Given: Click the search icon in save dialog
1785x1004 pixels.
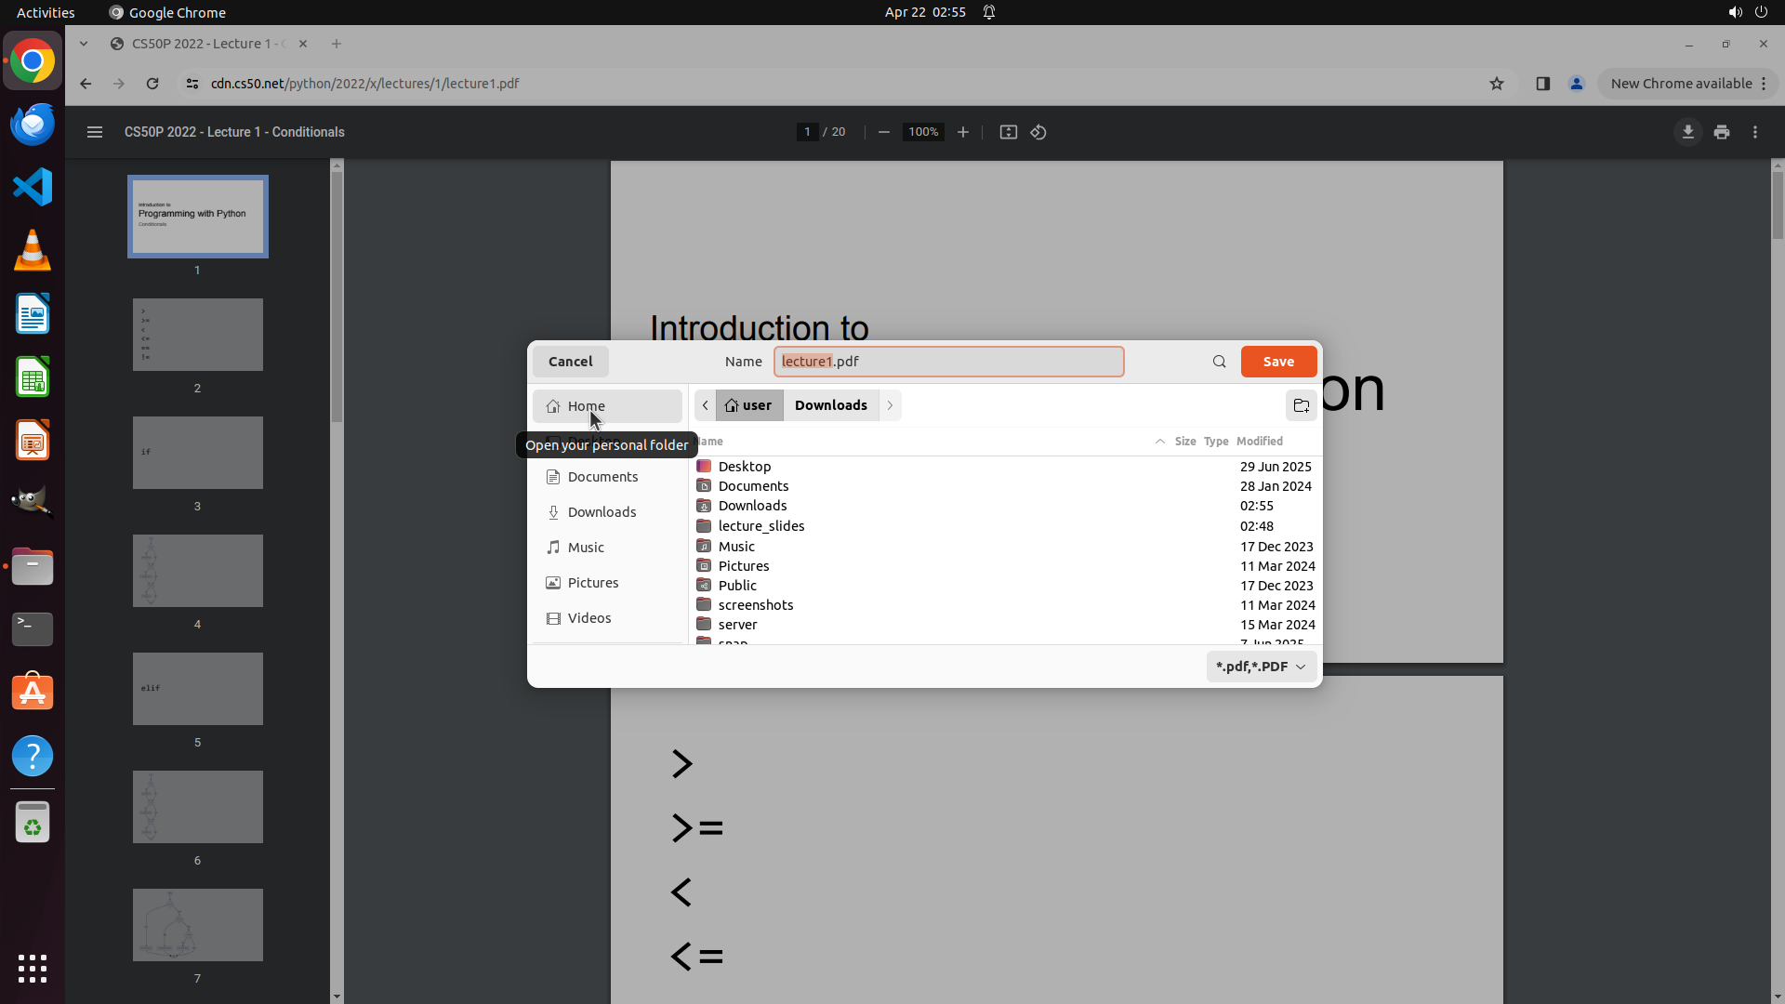Looking at the screenshot, I should pos(1219,362).
